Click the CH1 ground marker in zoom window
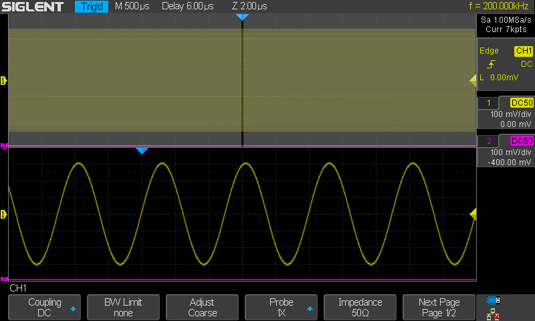The width and height of the screenshot is (535, 321). pyautogui.click(x=4, y=215)
